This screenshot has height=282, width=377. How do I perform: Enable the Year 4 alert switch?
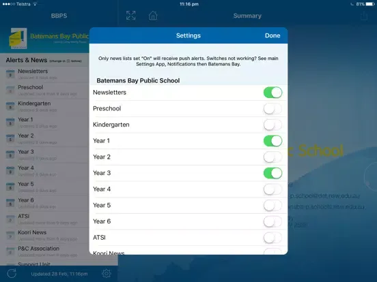click(x=273, y=189)
